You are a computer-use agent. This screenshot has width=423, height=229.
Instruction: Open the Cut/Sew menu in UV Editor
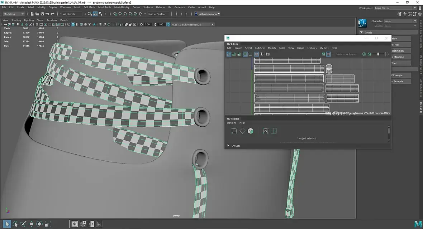point(260,48)
